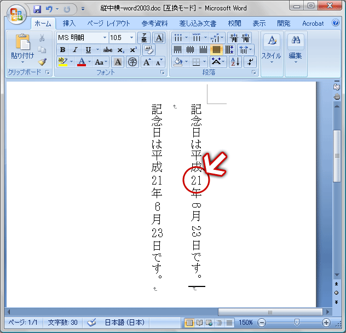The image size is (346, 333).
Task: Switch to the ページ レイアウト tab
Action: tap(108, 24)
